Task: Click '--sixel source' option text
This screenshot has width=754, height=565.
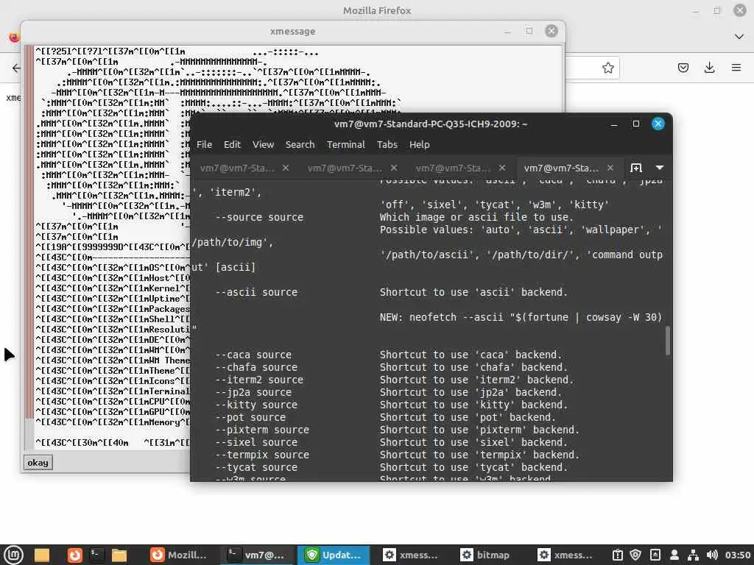Action: [x=256, y=442]
